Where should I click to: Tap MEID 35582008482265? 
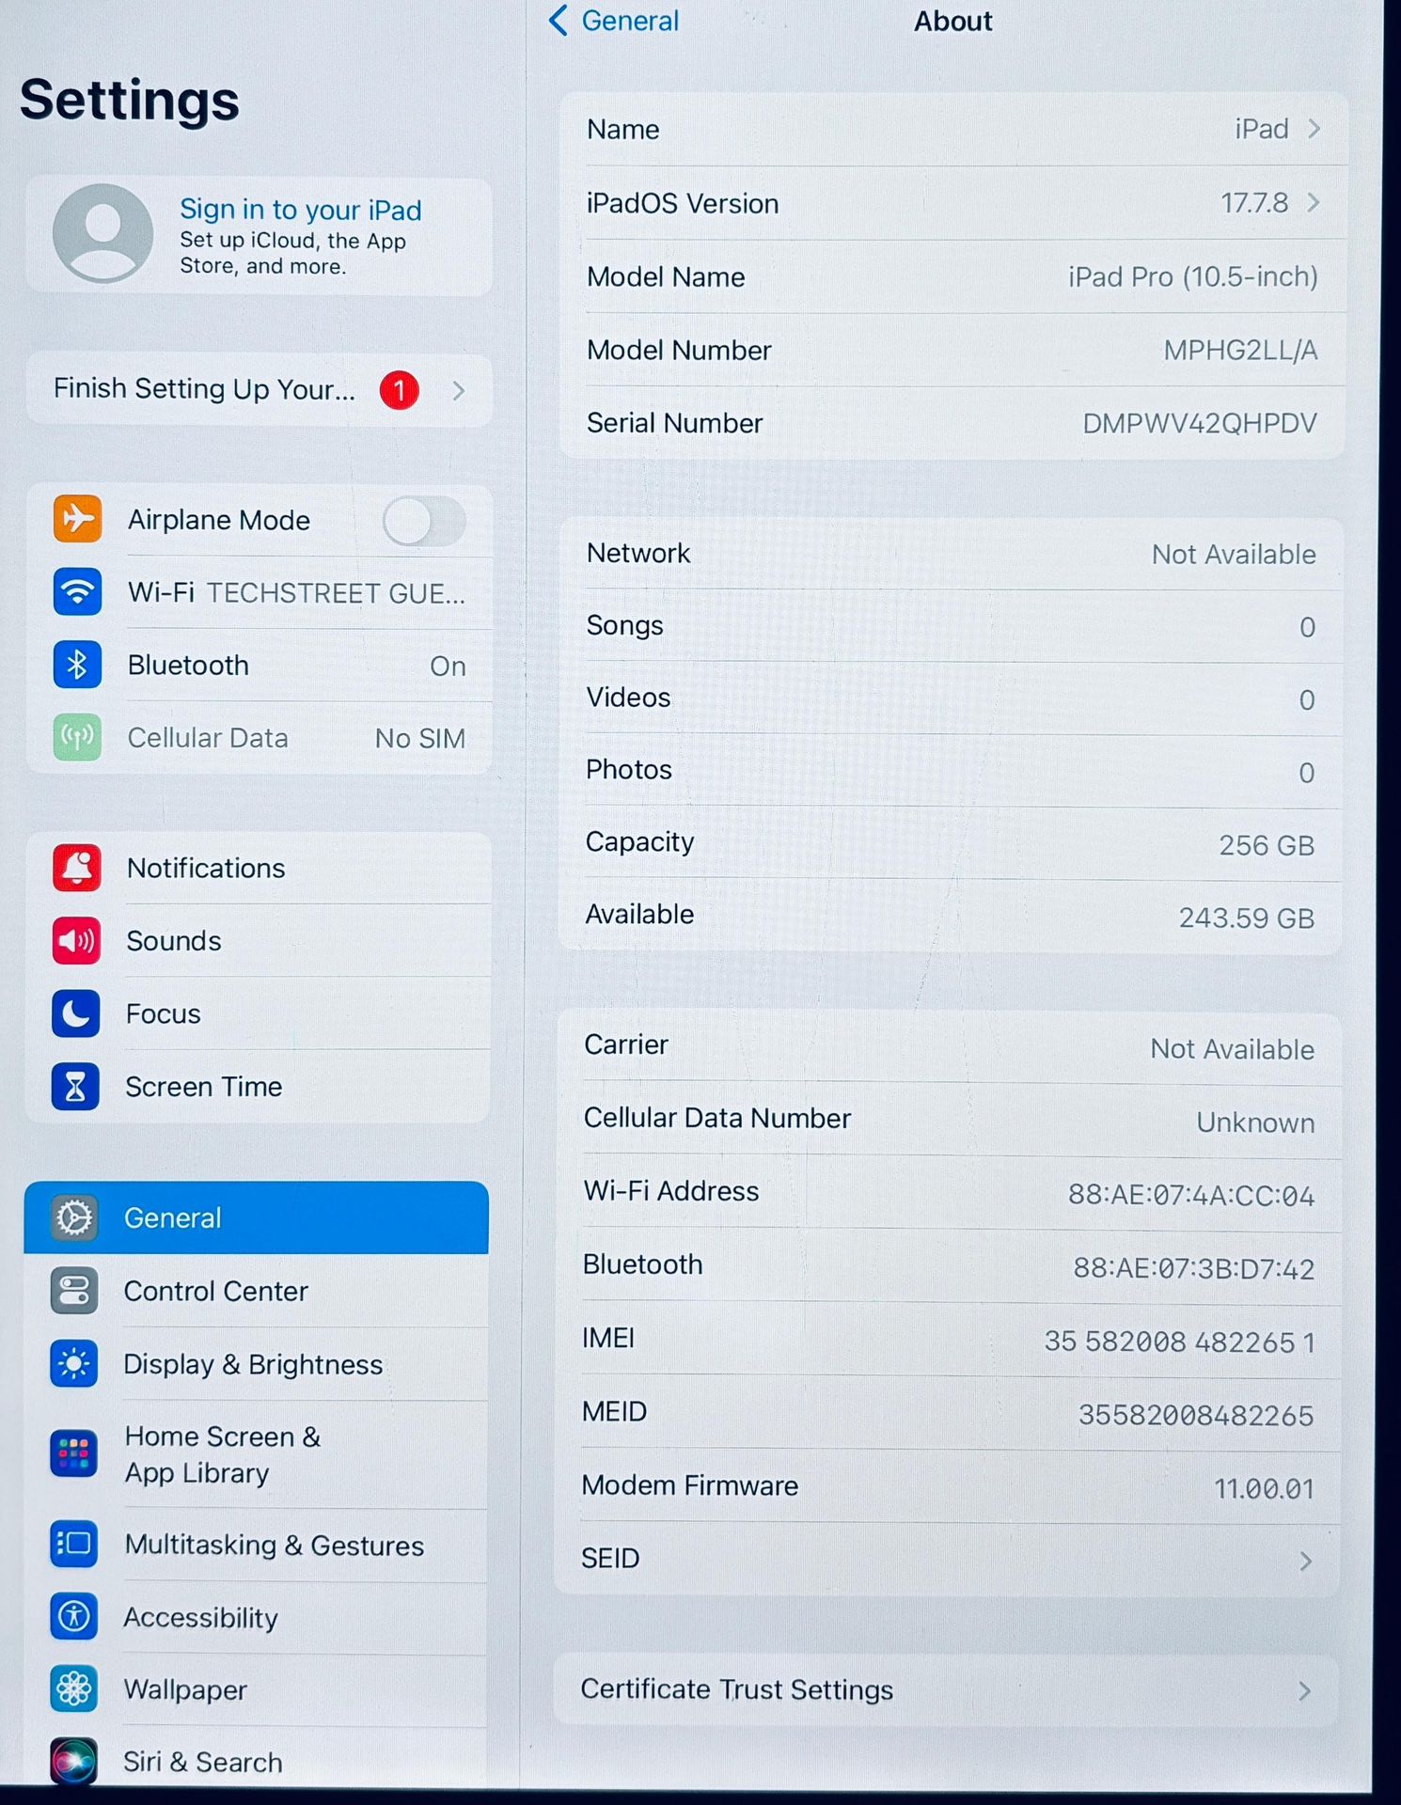tap(1195, 1415)
